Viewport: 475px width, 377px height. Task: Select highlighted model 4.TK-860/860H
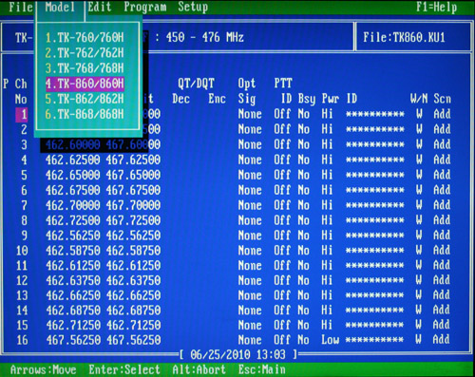coord(85,84)
